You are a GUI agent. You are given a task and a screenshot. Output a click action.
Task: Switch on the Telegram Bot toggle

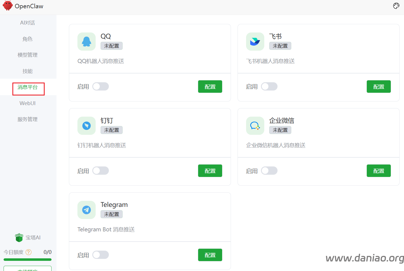pos(101,255)
